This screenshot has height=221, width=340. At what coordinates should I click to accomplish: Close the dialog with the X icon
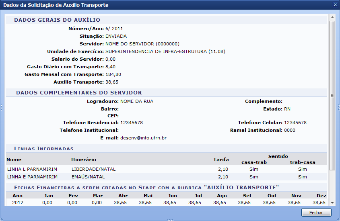pos(335,5)
